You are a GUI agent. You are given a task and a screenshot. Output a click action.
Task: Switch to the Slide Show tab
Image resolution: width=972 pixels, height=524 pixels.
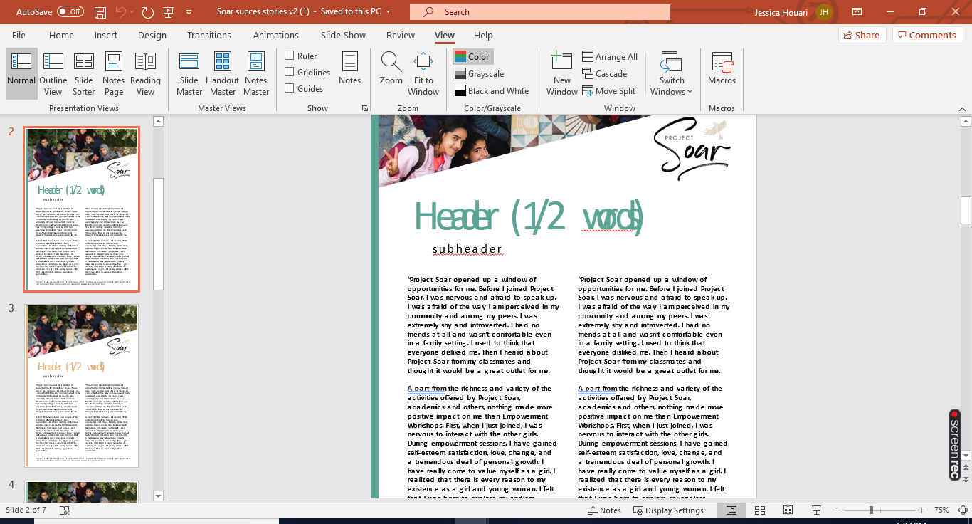343,36
